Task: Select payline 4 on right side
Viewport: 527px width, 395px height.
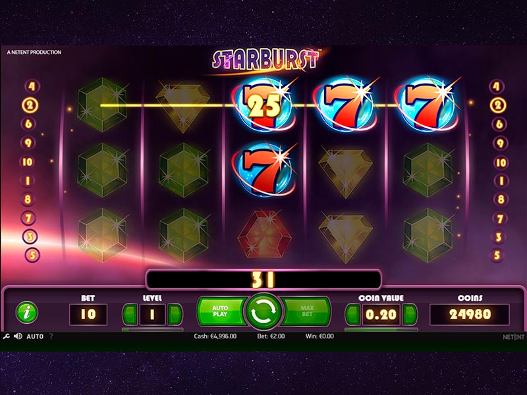Action: click(497, 87)
